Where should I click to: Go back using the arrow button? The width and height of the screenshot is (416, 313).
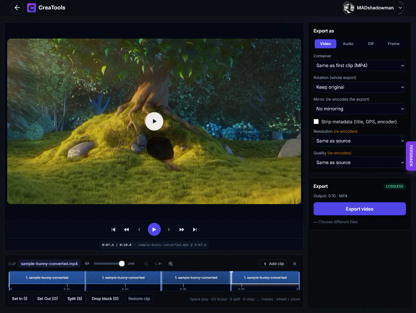point(17,8)
